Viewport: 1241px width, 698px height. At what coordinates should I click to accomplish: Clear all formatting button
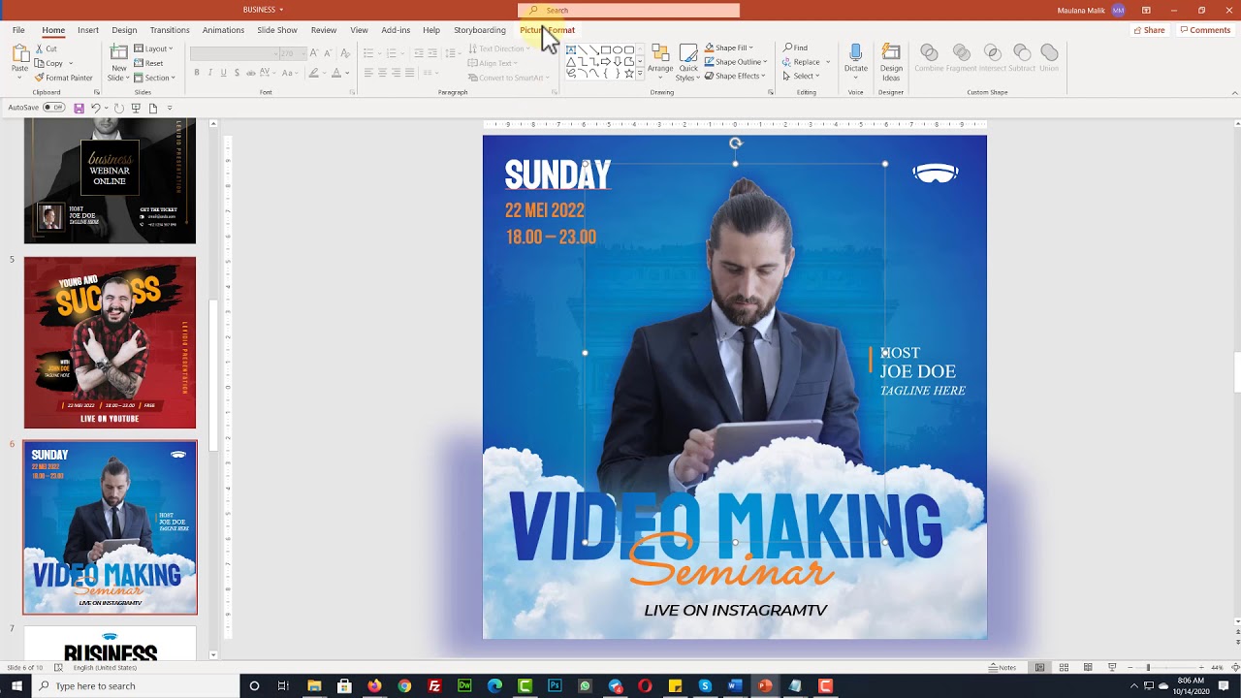pyautogui.click(x=343, y=52)
